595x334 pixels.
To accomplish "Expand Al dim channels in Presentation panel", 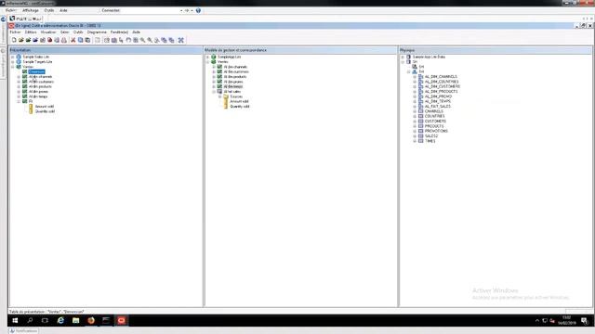I will [x=19, y=77].
